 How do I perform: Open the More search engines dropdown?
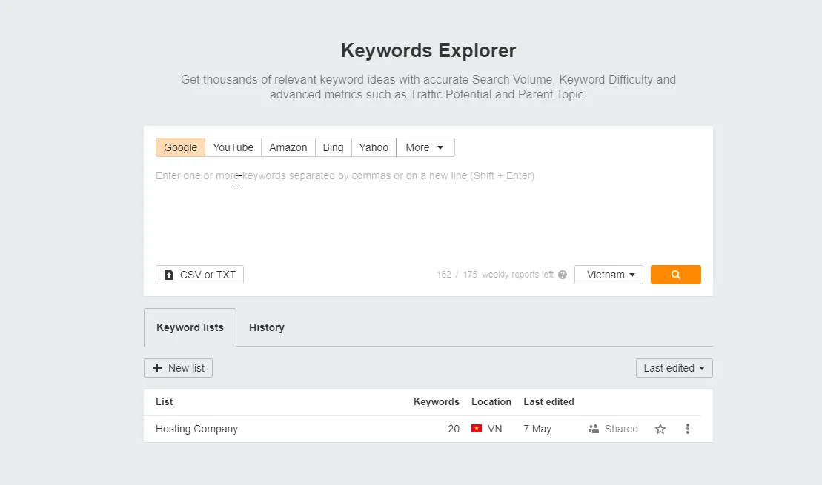coord(425,147)
